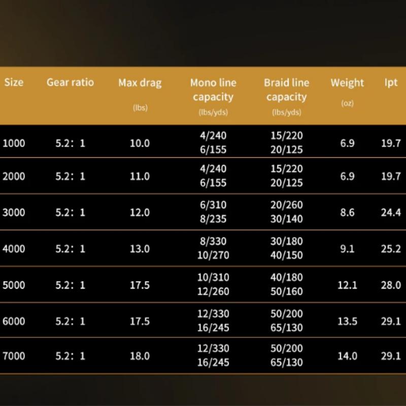The width and height of the screenshot is (406, 406).
Task: Click the Weight column header
Action: click(x=347, y=83)
